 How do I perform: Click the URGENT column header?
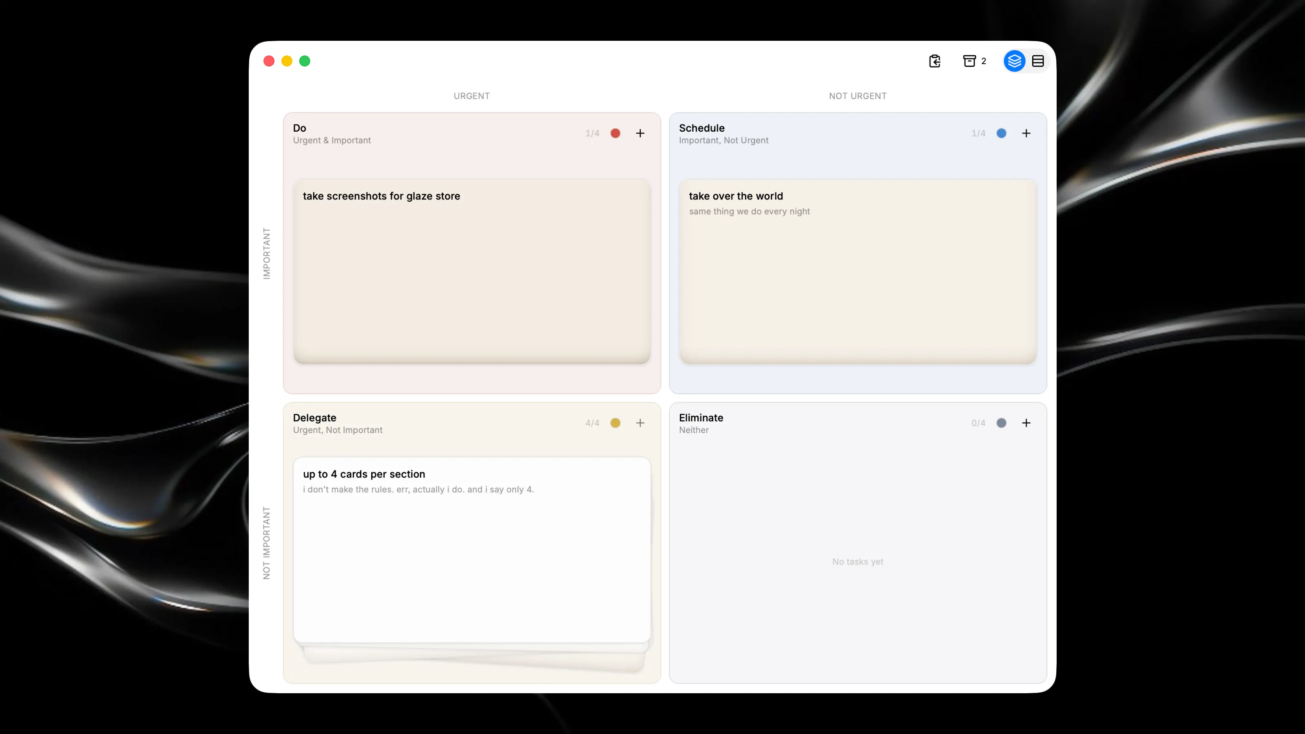(x=472, y=96)
